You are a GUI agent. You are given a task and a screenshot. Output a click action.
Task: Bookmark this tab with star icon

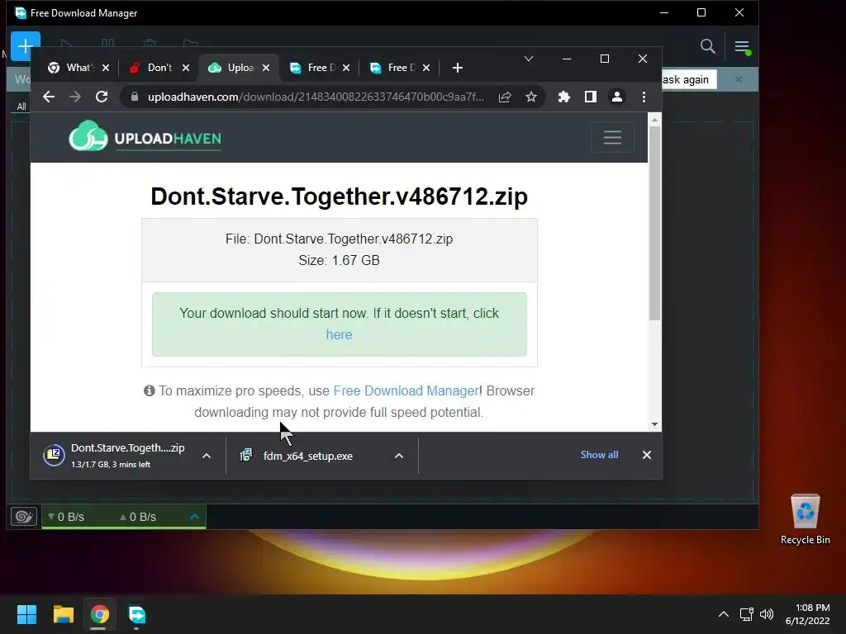(x=531, y=97)
